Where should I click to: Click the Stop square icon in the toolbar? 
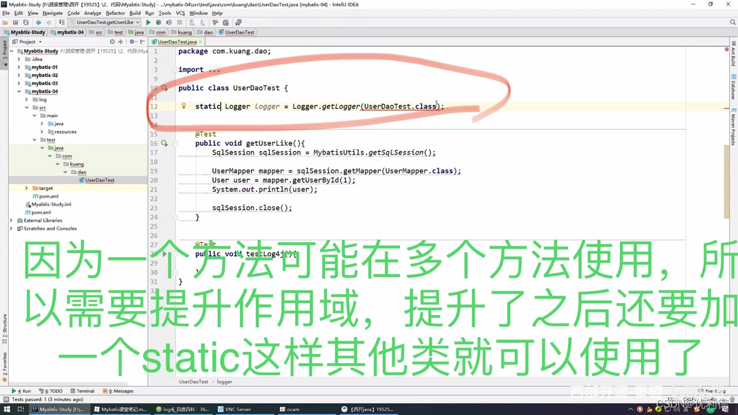coord(179,22)
